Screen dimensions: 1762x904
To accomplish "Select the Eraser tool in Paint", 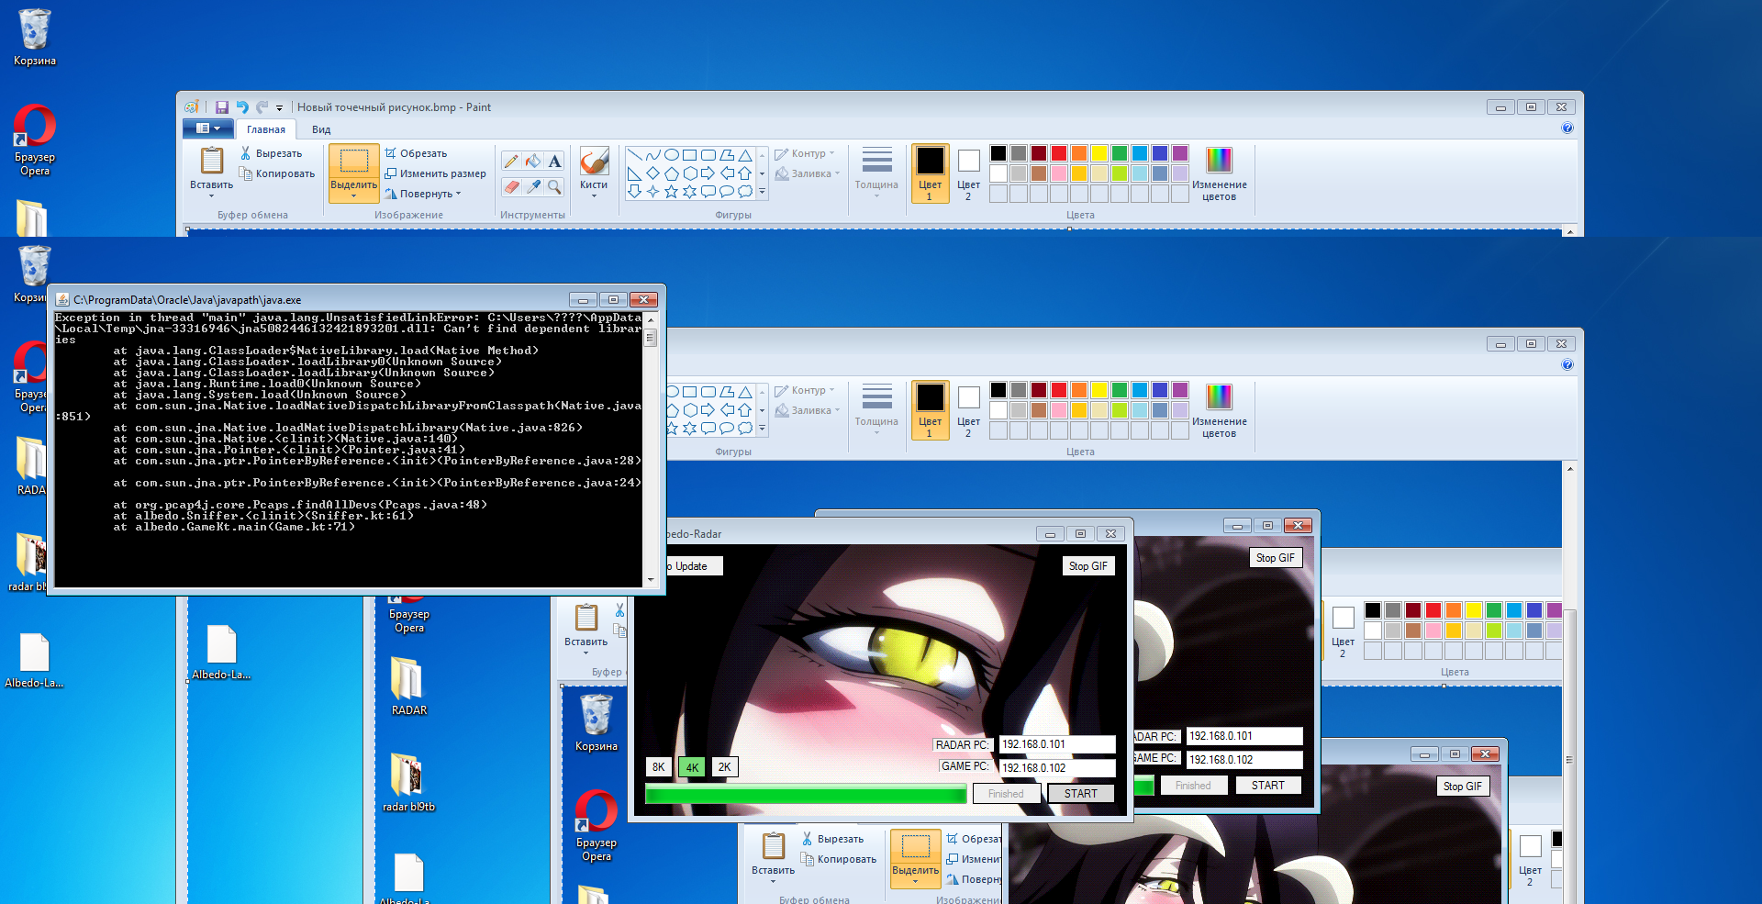I will pyautogui.click(x=511, y=186).
